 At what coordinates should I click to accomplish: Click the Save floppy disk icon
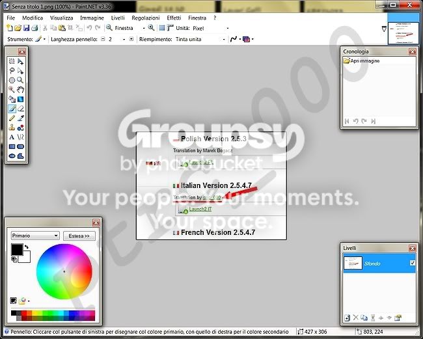26,28
